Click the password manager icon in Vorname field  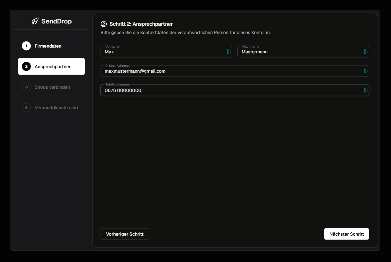229,52
